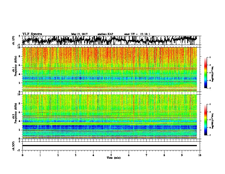
Task: Click time-axis tick label "7"
Action: coord(147,155)
